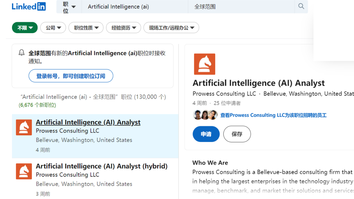Click 登录帐号，即可创建职位订阅 button
The image size is (354, 199).
(71, 76)
